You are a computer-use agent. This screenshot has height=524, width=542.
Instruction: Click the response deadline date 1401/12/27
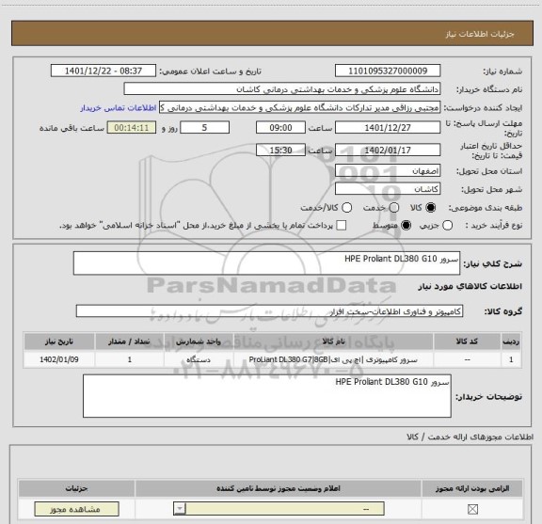click(388, 128)
